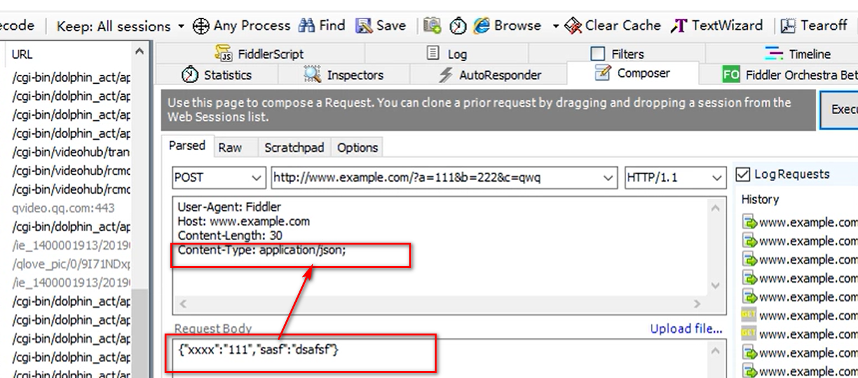The image size is (858, 378).
Task: Open the HTTP/1.1 version dropdown
Action: (717, 178)
